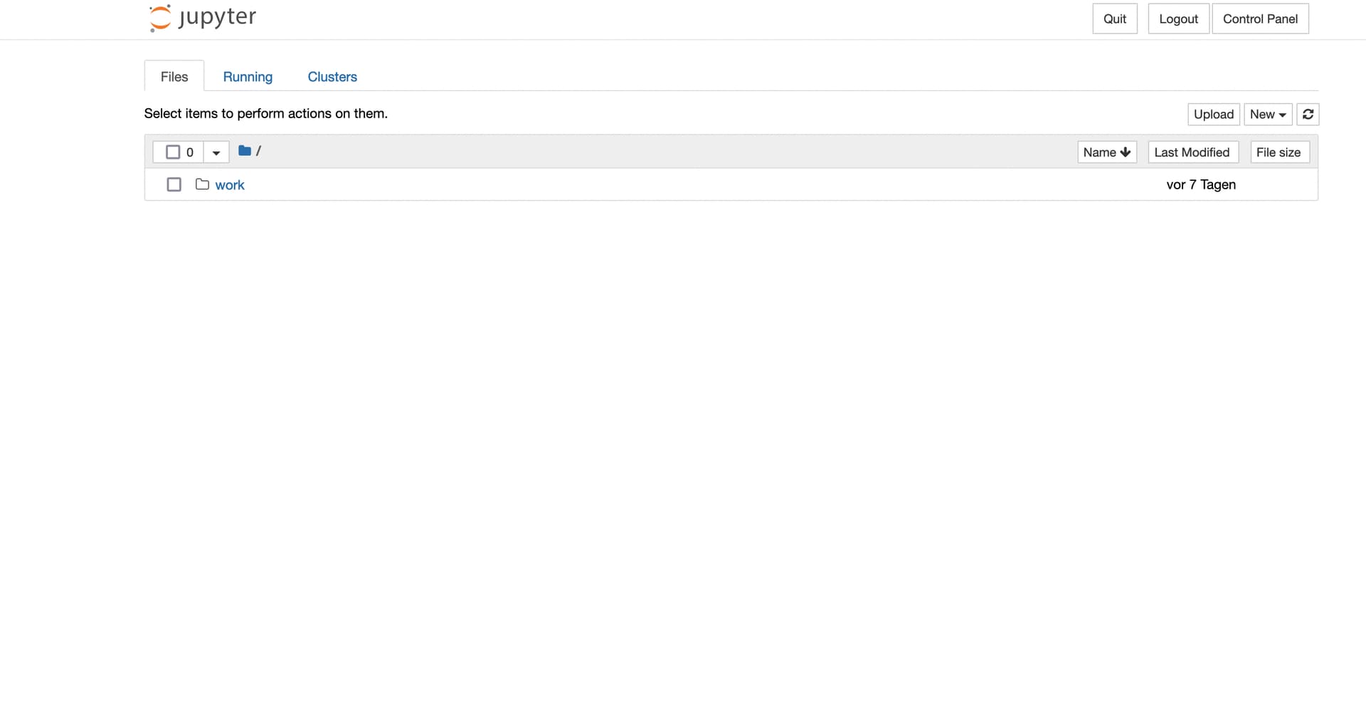Image resolution: width=1366 pixels, height=709 pixels.
Task: Refresh the notebook file list
Action: (x=1308, y=114)
